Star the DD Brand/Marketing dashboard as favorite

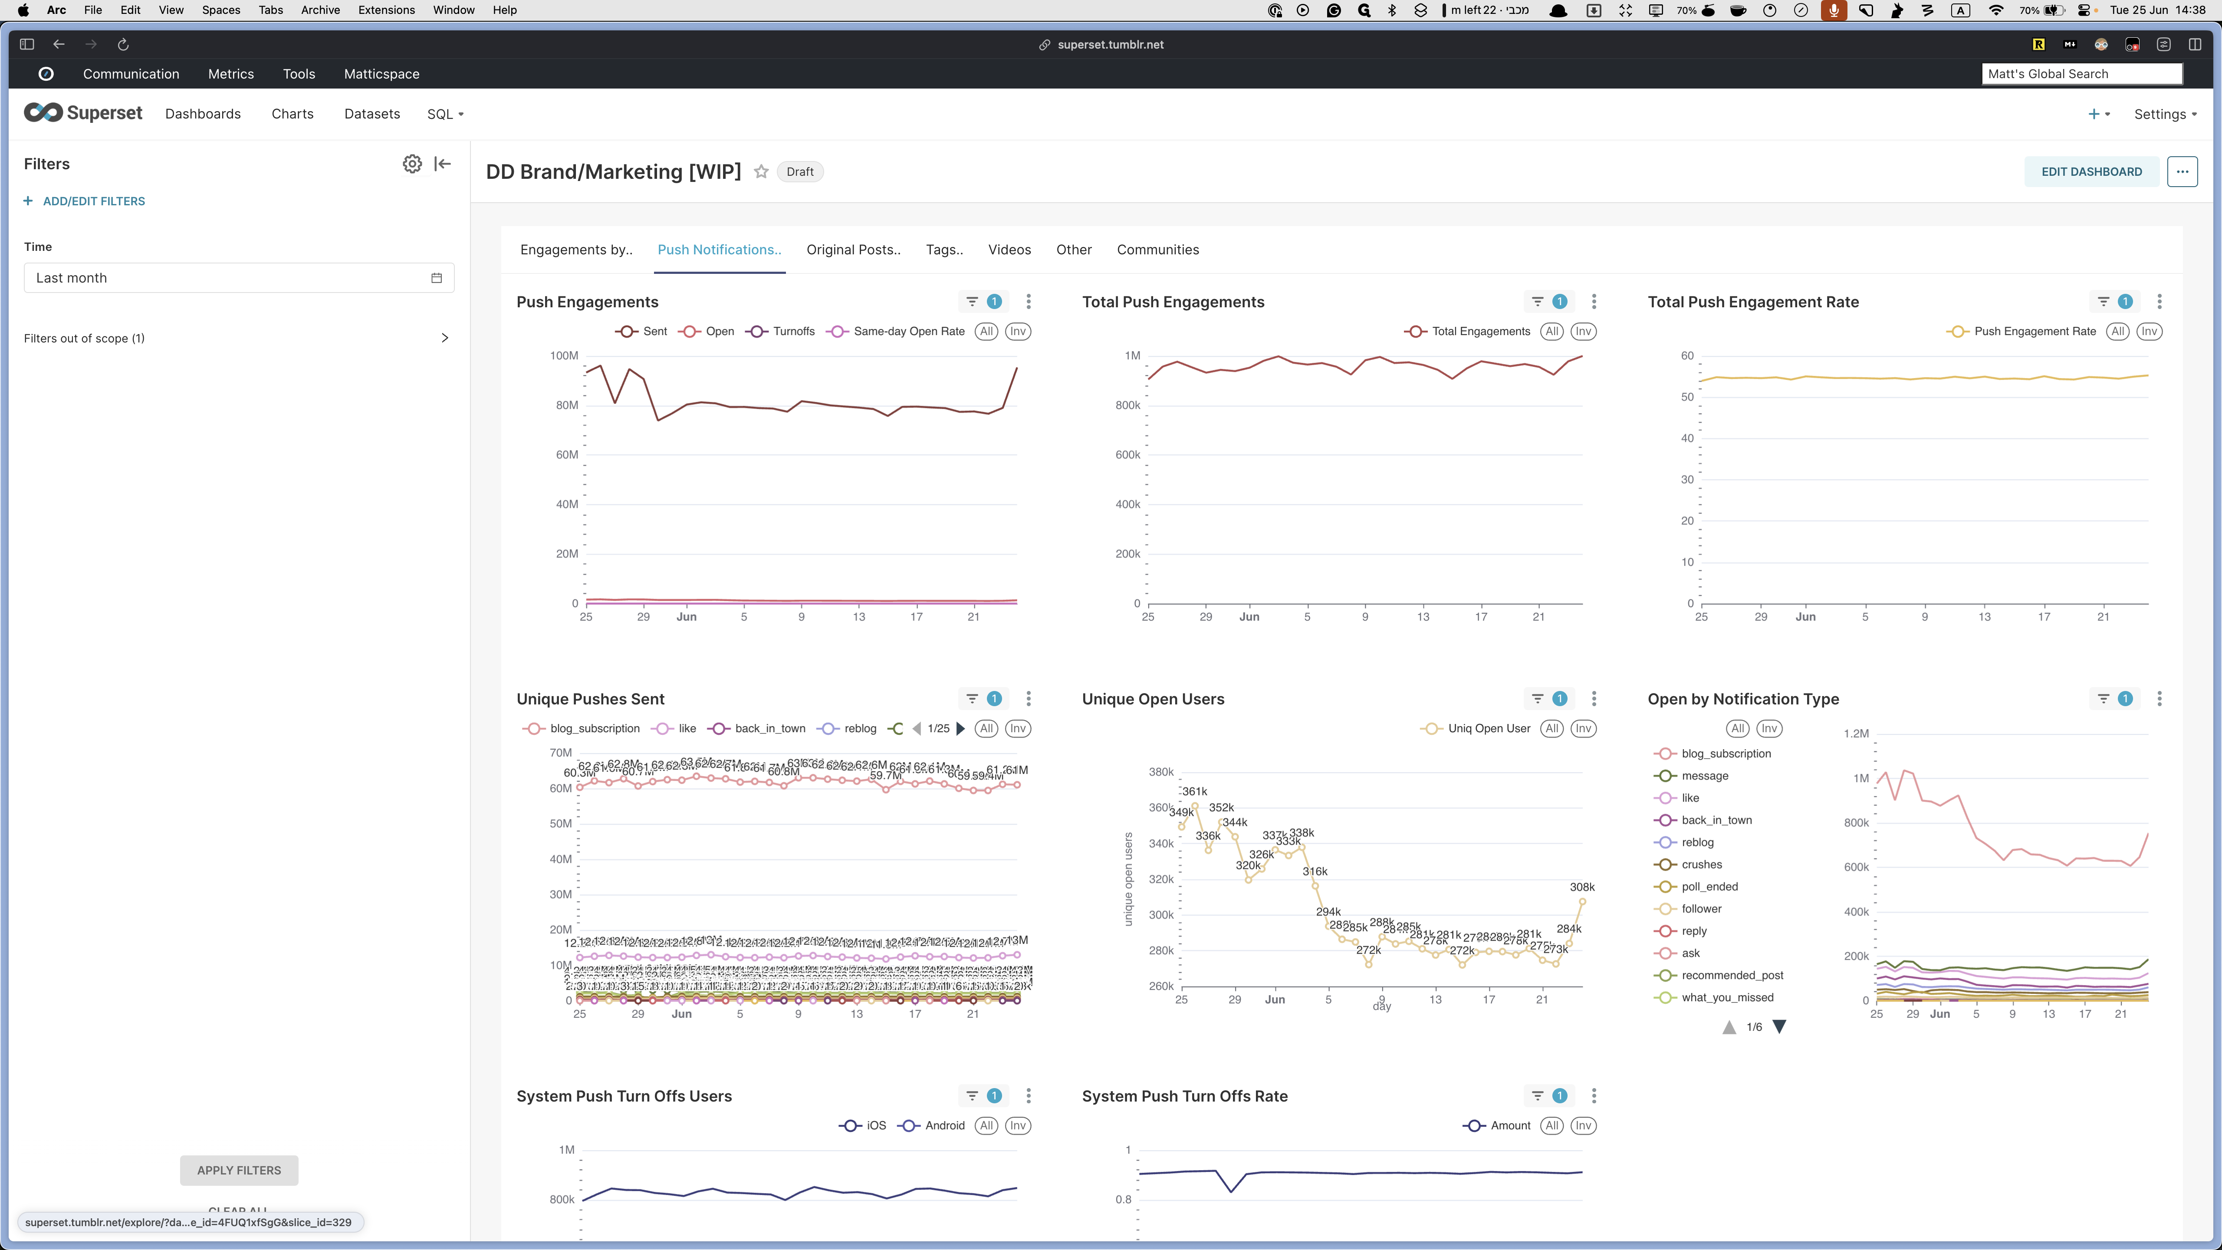tap(761, 172)
